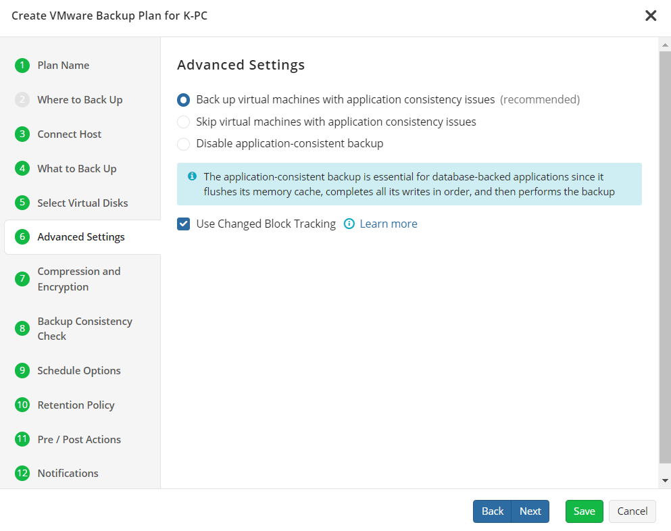Open the Learn more link
This screenshot has width=671, height=531.
tap(388, 224)
